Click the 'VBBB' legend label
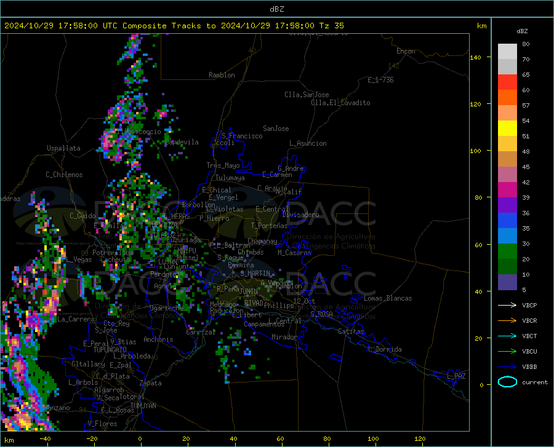The height and width of the screenshot is (447, 554). 529,367
